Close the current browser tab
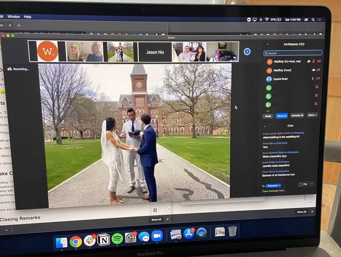This screenshot has width=341, height=257. (10, 25)
